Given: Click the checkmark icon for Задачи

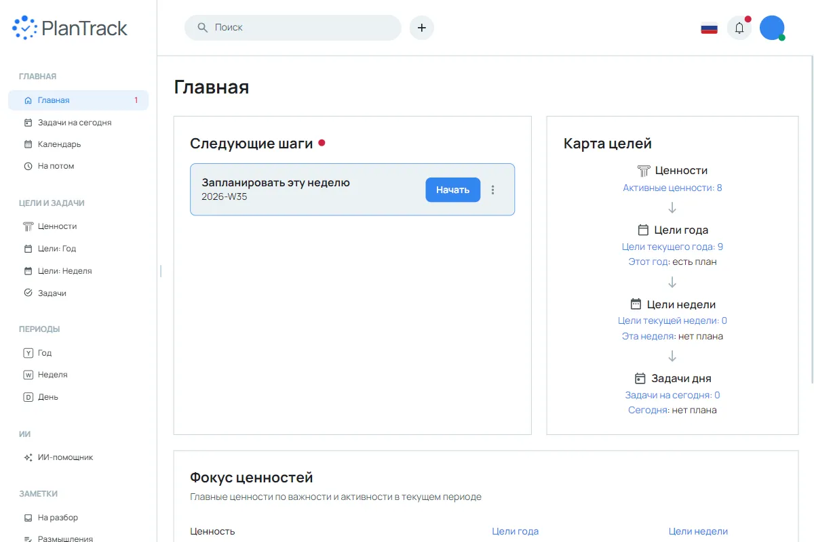Looking at the screenshot, I should coord(28,293).
